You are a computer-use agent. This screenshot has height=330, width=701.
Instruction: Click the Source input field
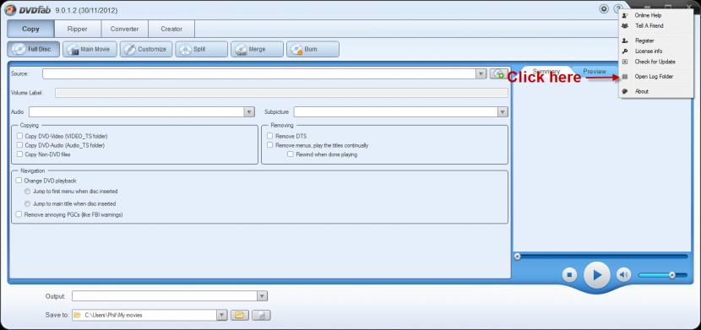pyautogui.click(x=259, y=73)
